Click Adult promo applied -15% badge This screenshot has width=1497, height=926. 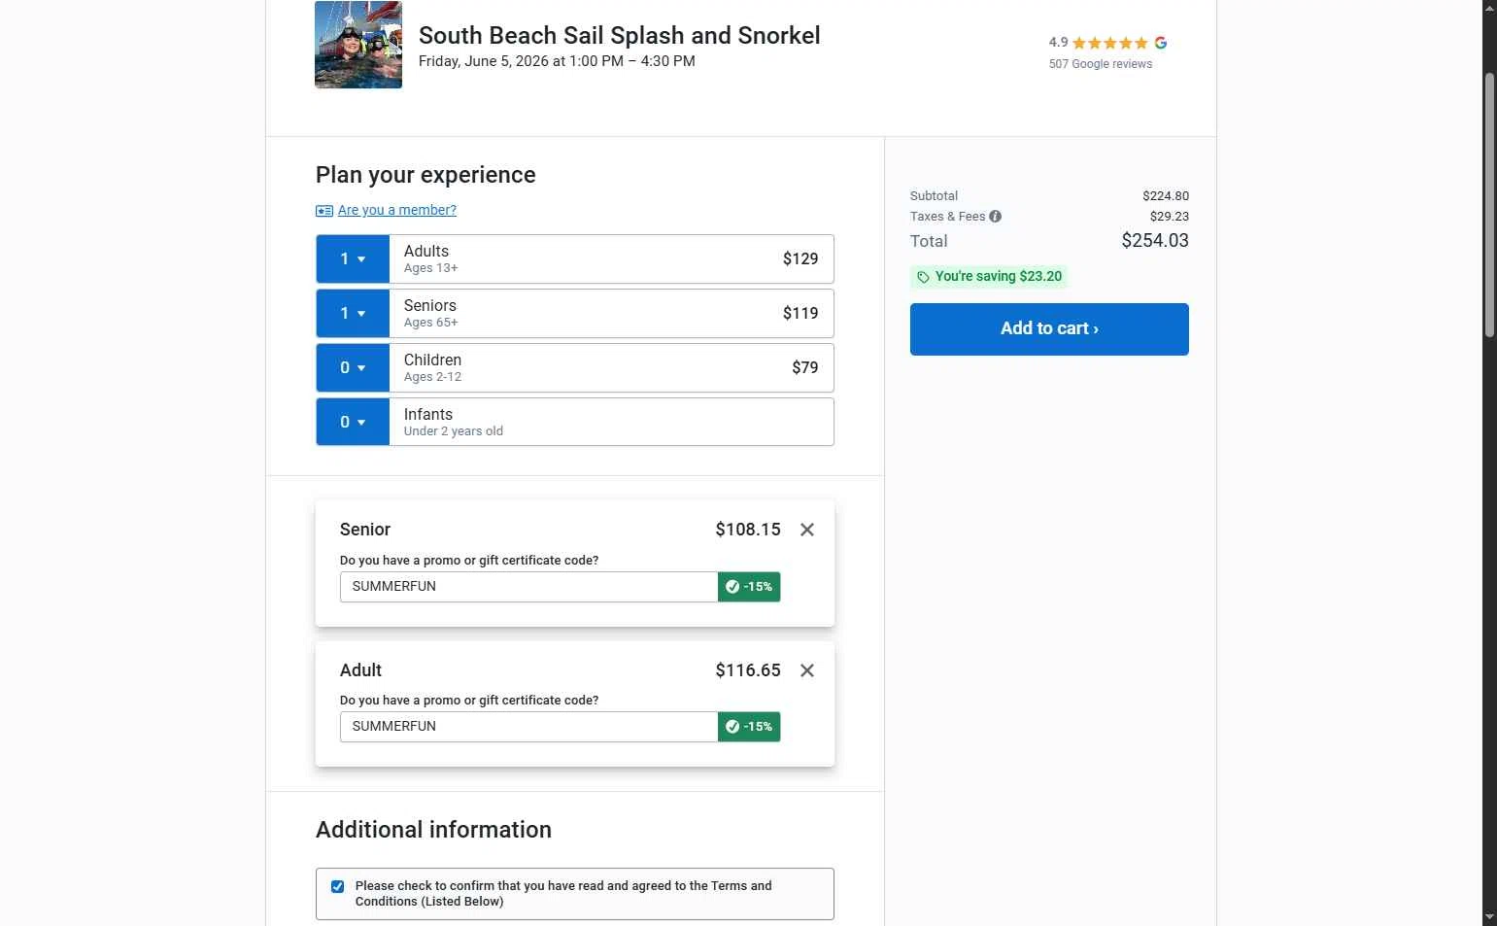pos(749,727)
